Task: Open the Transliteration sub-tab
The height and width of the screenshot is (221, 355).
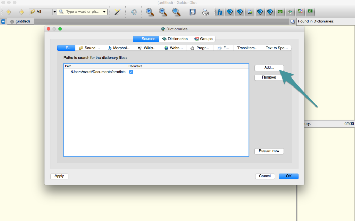Action: point(248,48)
